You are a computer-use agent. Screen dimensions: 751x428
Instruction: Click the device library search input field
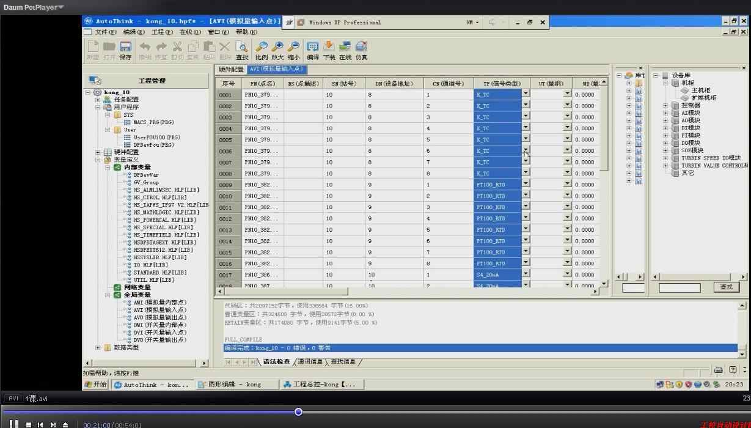[680, 287]
